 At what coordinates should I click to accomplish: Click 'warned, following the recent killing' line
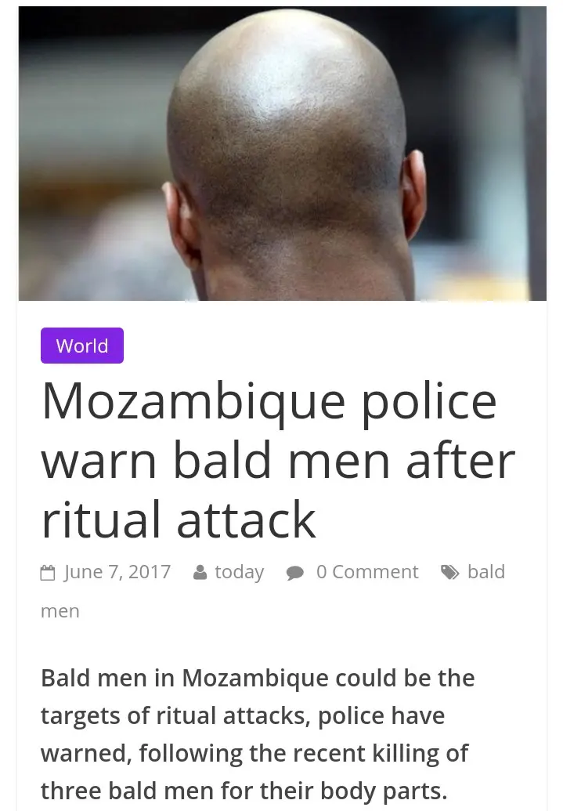point(254,754)
